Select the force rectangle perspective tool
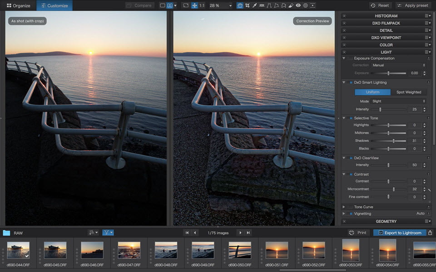436x272 pixels. pyautogui.click(x=276, y=5)
